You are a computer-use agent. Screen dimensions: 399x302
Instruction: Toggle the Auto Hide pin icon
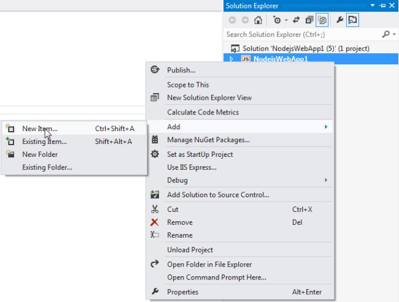click(382, 6)
